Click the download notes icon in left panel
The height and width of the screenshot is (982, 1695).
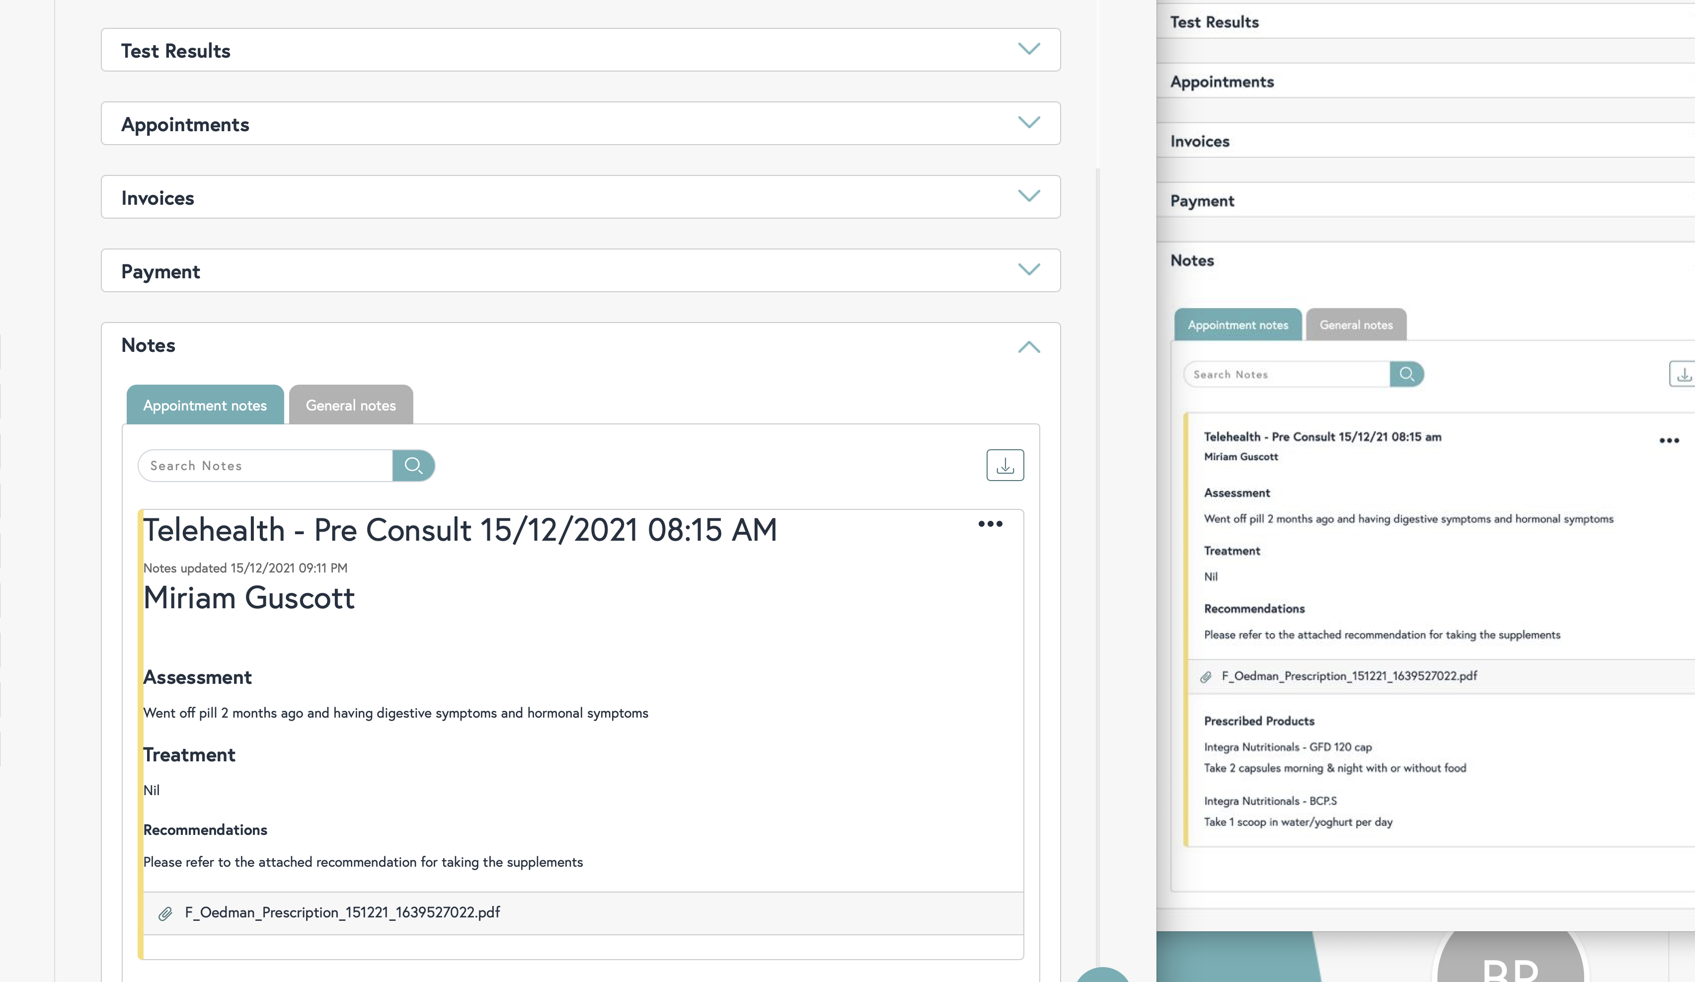click(1005, 465)
